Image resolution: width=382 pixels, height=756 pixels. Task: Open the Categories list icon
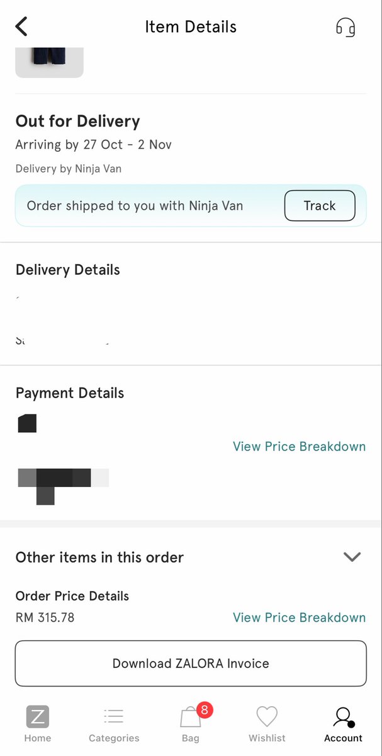click(114, 716)
